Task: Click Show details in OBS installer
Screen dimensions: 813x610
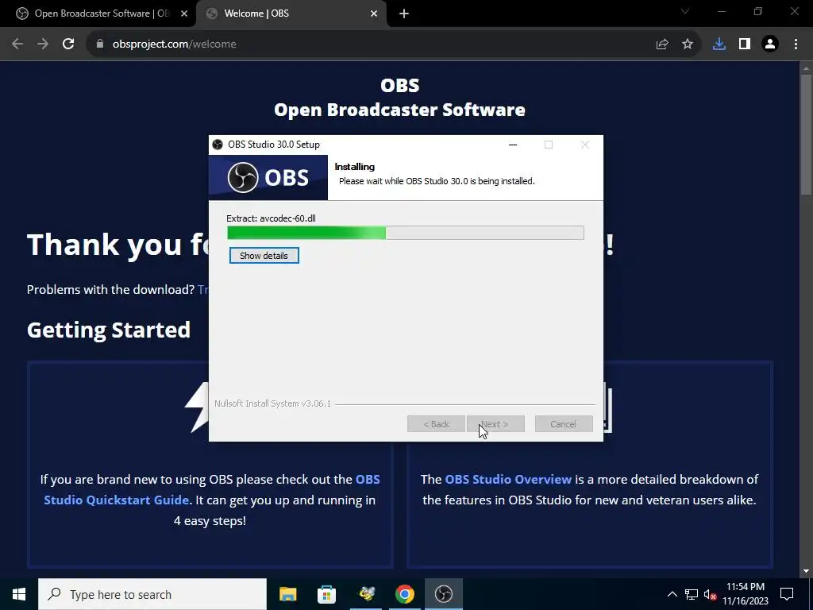Action: (x=264, y=256)
